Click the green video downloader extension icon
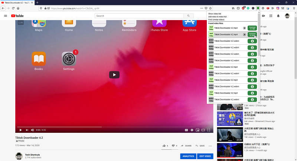This screenshot has width=297, height=161. click(x=258, y=8)
